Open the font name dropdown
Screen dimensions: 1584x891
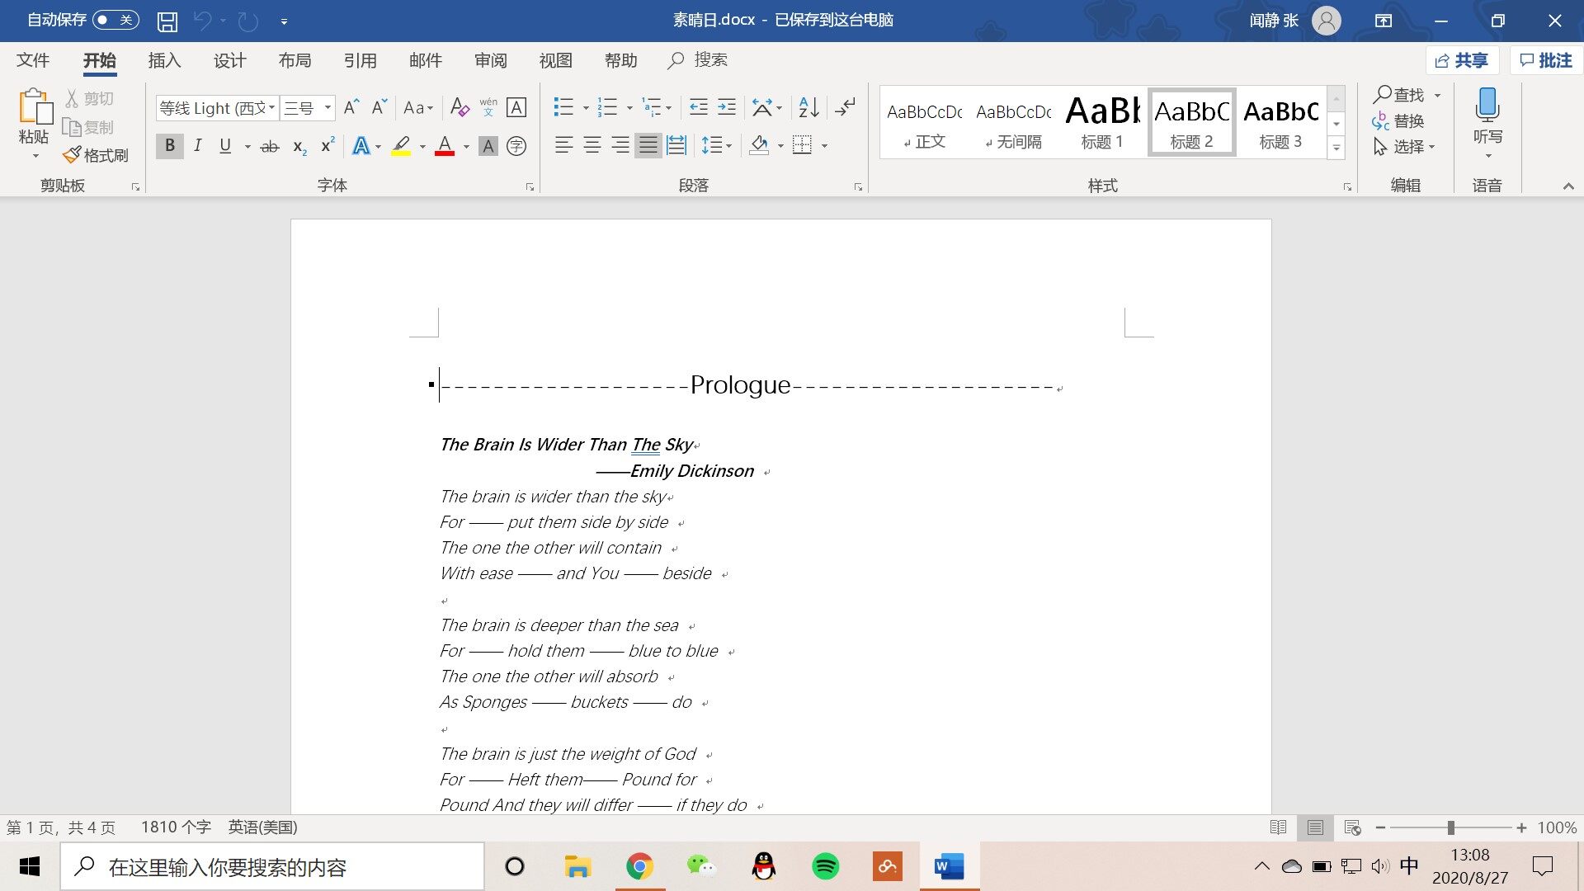pos(271,108)
